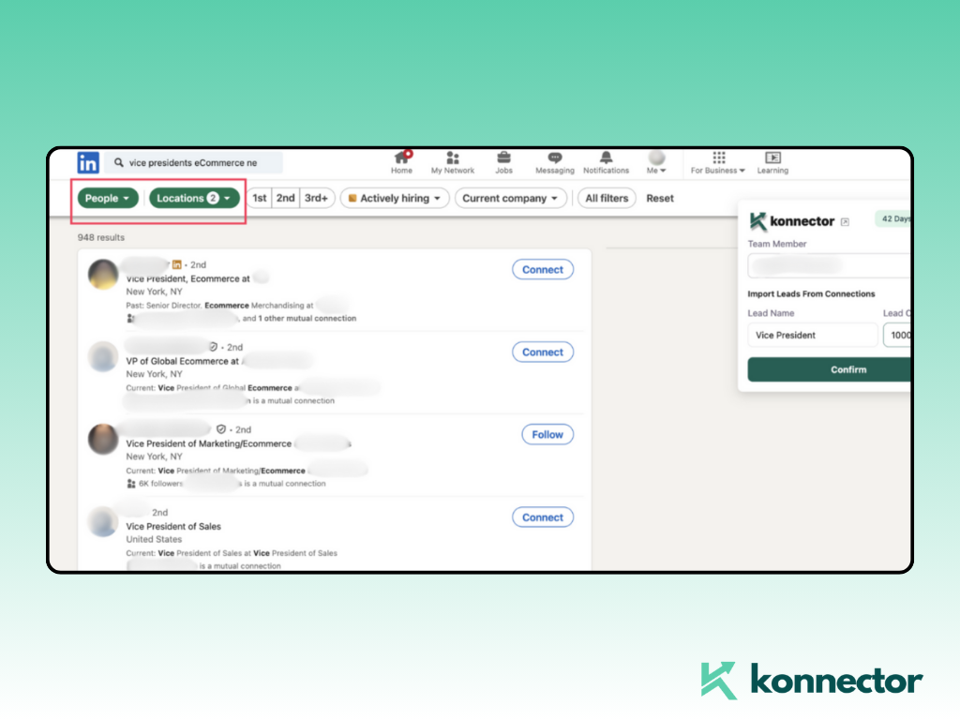Click 'Vice President, Ecommerce at' headline
Viewport: 960px width, 720px height.
pos(187,278)
